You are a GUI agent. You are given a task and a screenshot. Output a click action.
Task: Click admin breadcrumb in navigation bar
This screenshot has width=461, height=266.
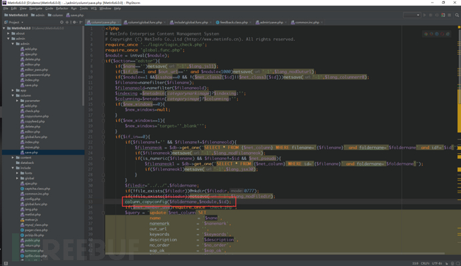(38, 15)
